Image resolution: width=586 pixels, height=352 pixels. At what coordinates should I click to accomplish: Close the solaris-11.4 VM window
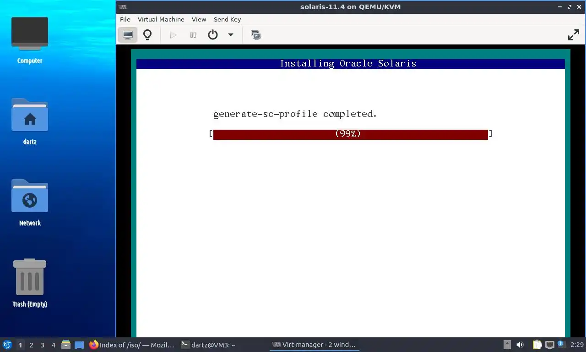point(579,7)
